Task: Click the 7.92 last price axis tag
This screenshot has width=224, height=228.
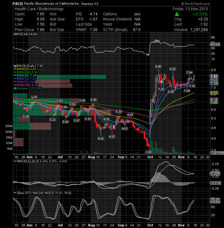Action: pyautogui.click(x=214, y=76)
